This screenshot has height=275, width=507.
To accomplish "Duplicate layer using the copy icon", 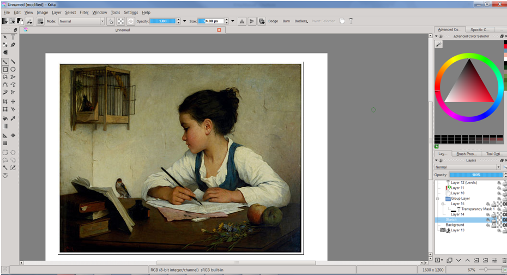I will coord(449,260).
